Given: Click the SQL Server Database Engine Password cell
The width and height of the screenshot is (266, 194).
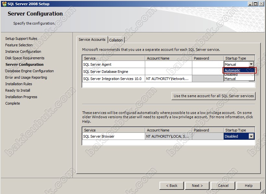Looking at the screenshot, I should tap(208, 72).
